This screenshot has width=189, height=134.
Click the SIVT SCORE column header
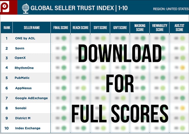click(100, 28)
